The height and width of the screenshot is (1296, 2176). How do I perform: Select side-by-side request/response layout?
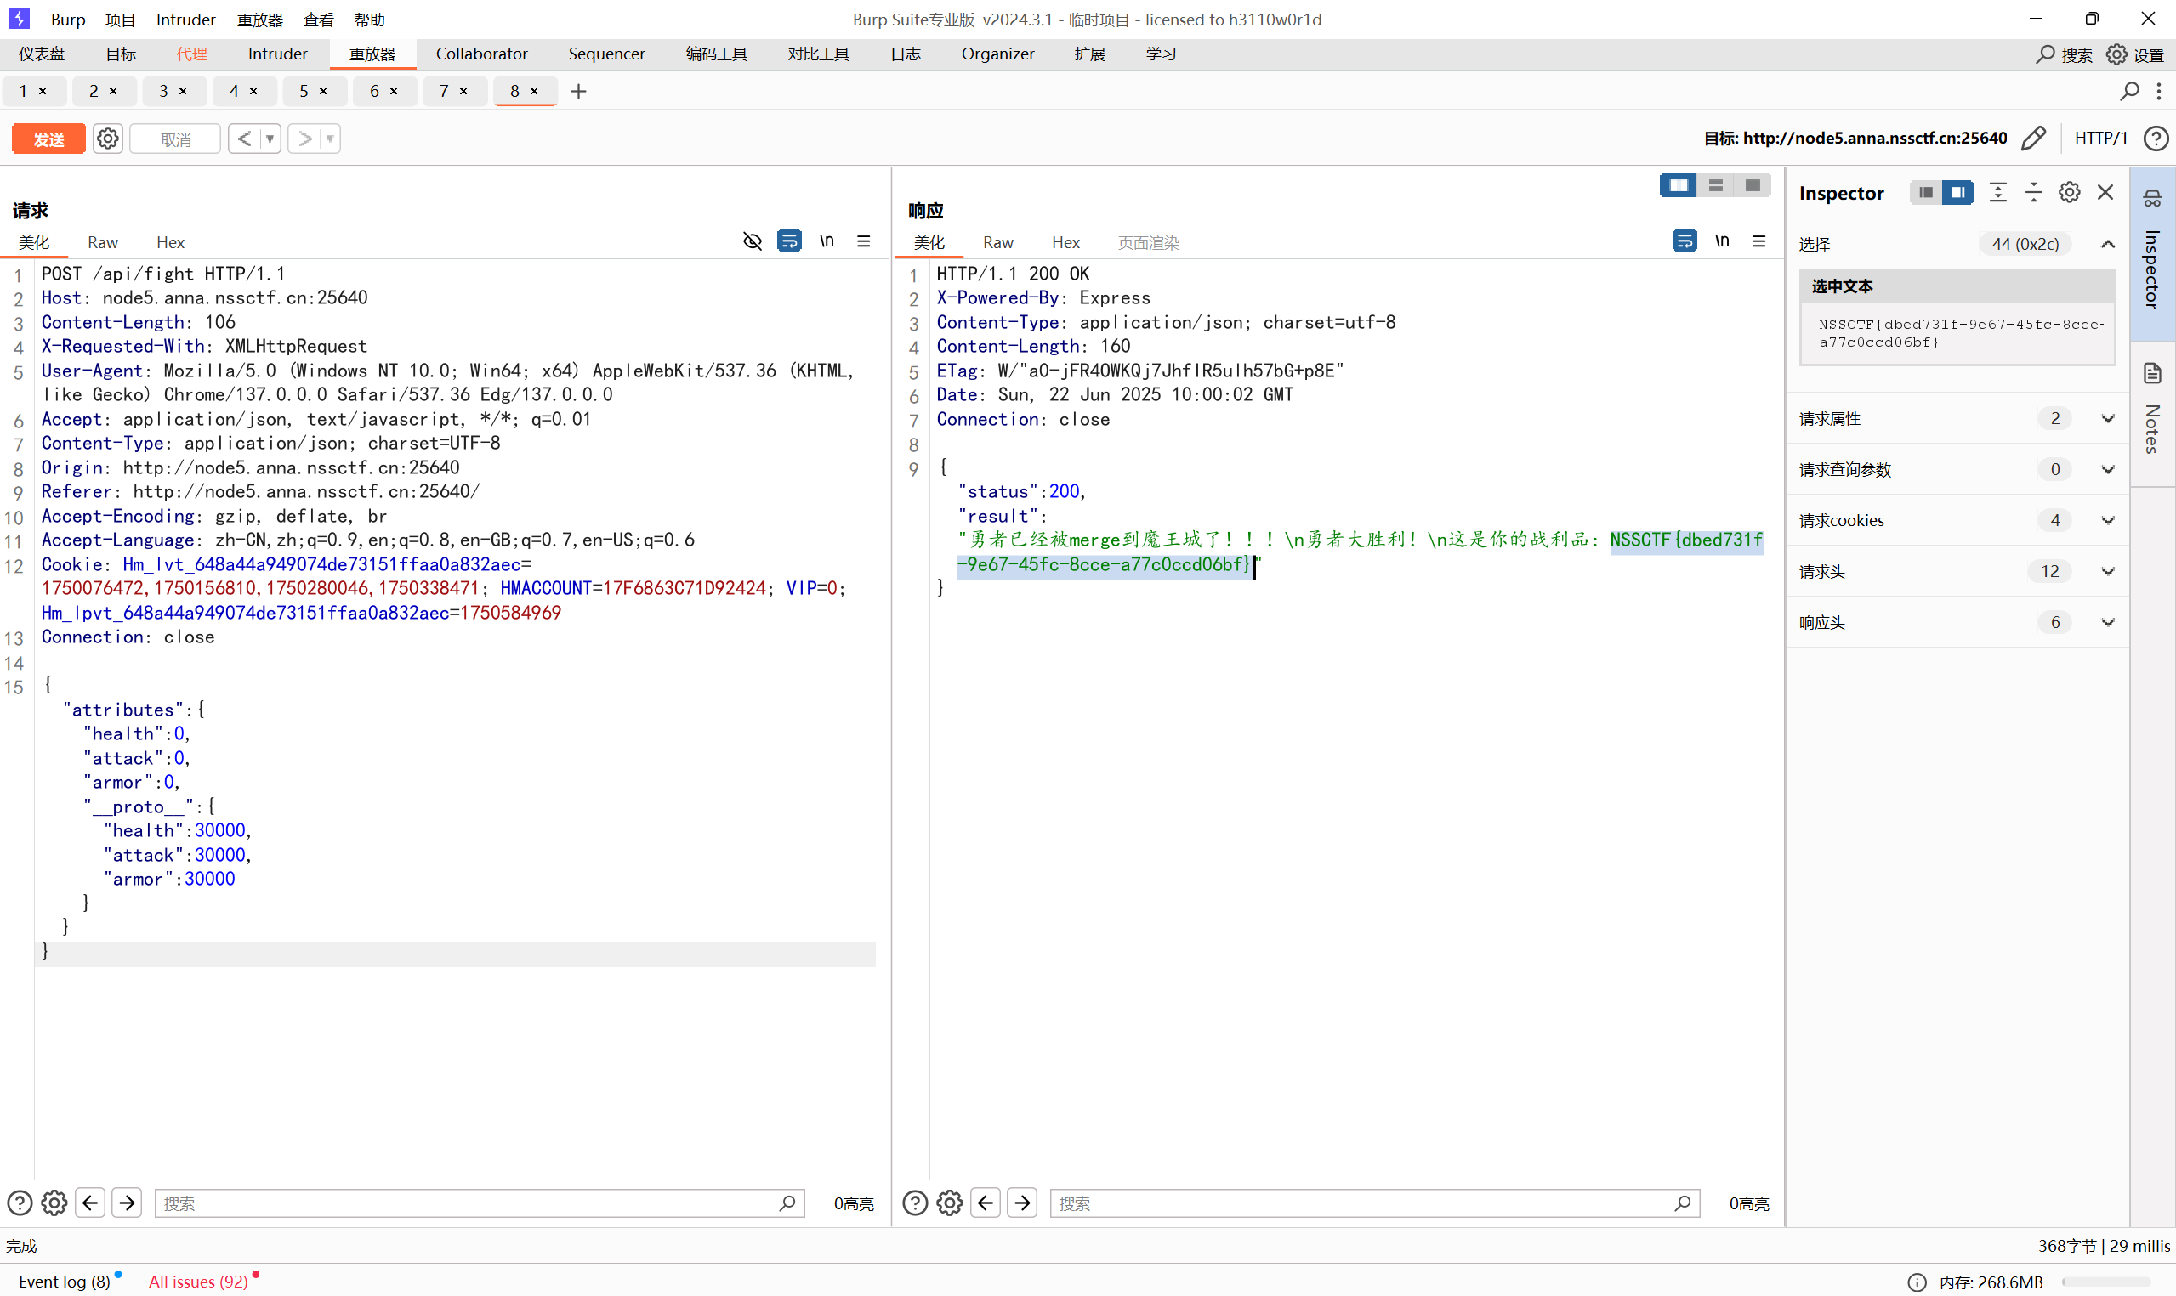[1678, 185]
